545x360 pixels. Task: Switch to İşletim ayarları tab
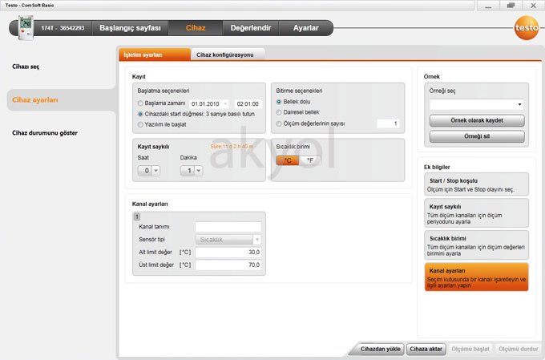[155, 55]
